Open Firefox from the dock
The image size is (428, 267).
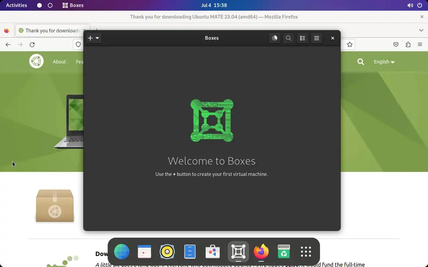point(261,252)
